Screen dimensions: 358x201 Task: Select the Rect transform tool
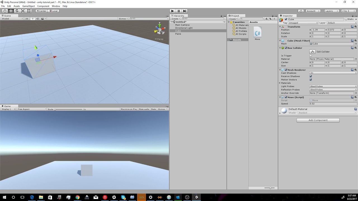click(x=29, y=11)
